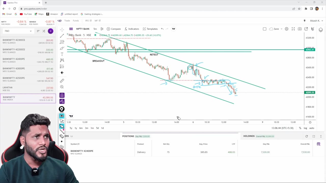Click the undo arrow in the annotation toolbar
Screen dimensions: 326x183
coord(62,147)
